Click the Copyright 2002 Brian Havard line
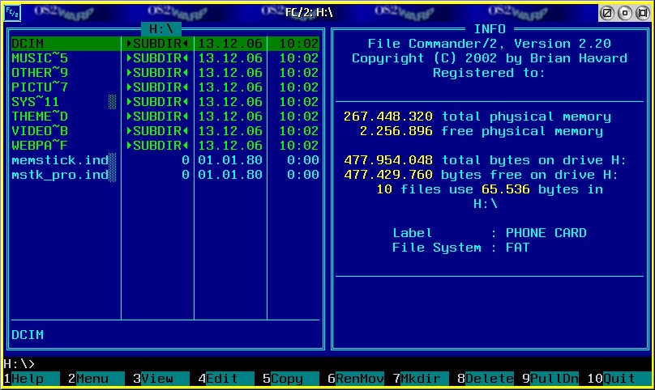This screenshot has height=390, width=655. coord(489,58)
